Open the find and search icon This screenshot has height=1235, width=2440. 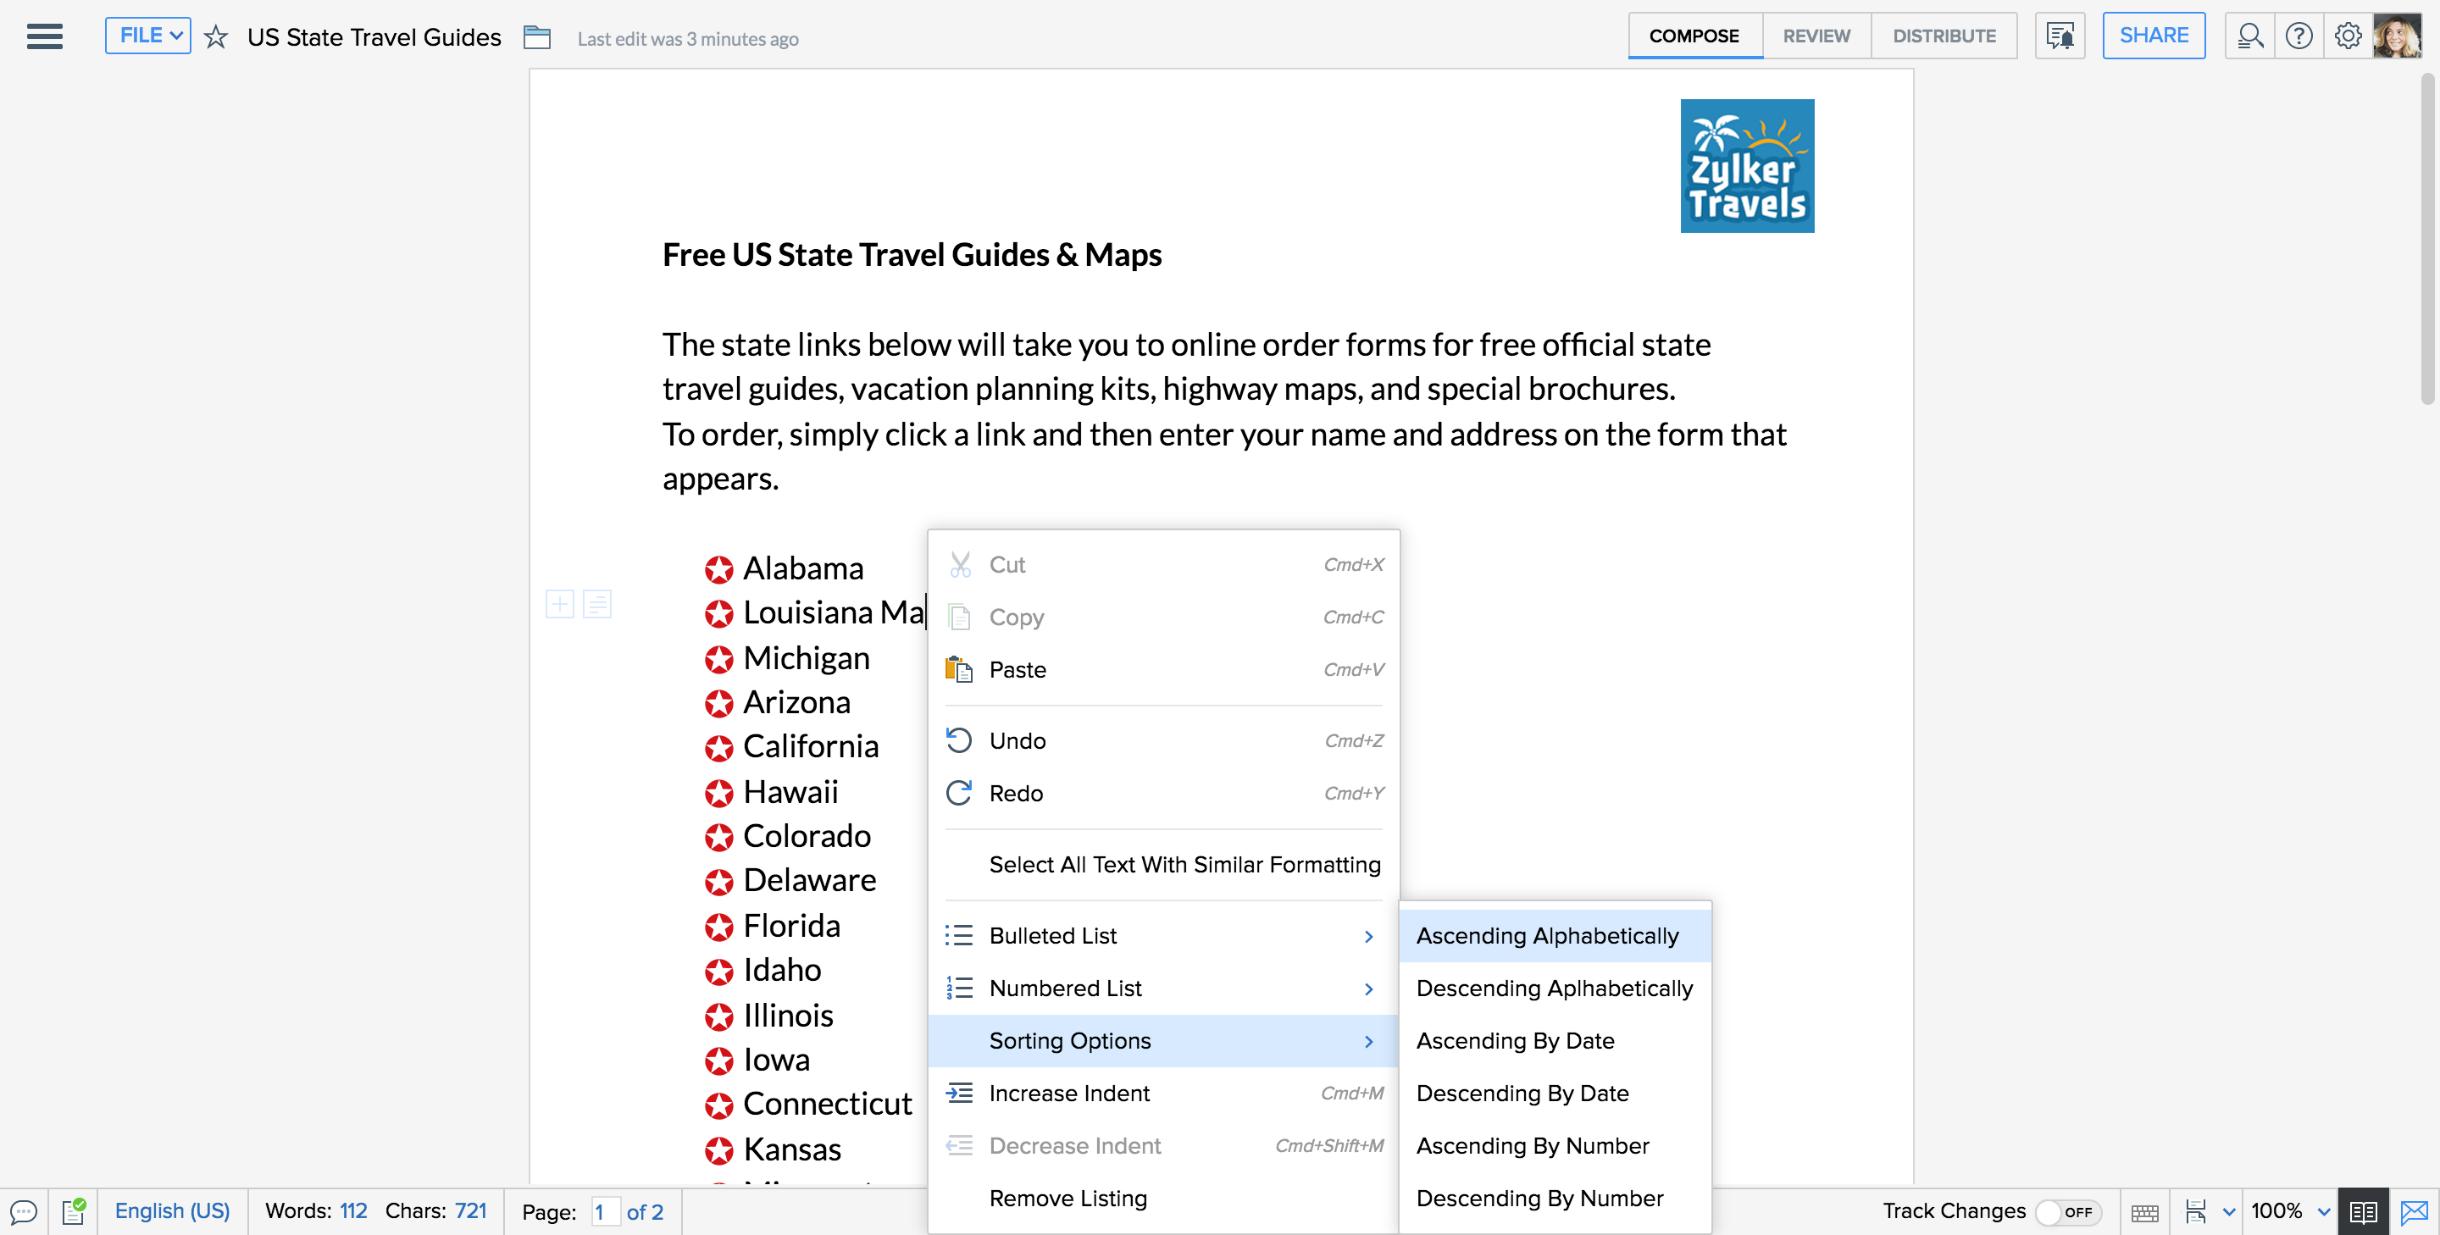[2249, 37]
